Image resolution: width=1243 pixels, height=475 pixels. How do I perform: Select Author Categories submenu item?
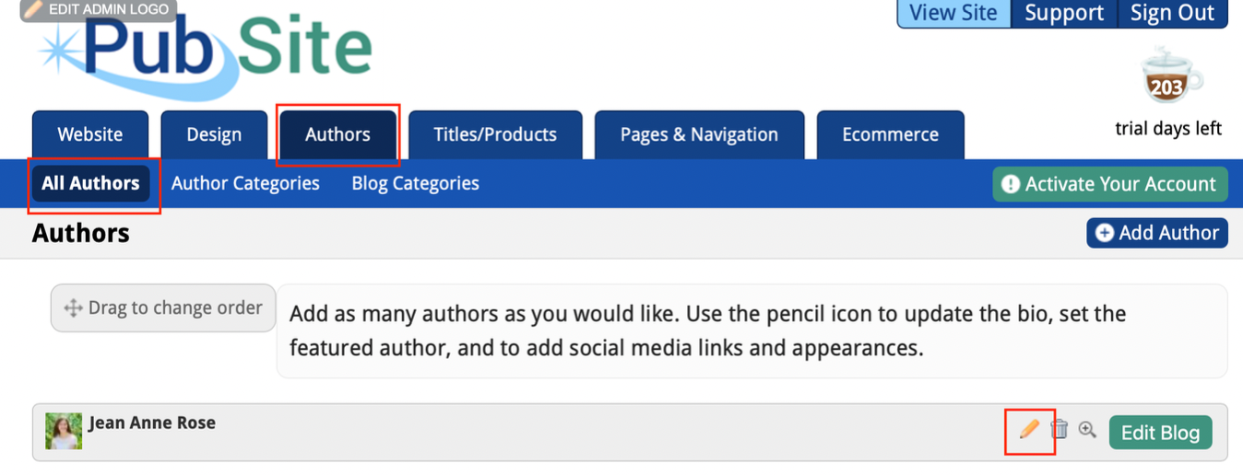tap(245, 183)
